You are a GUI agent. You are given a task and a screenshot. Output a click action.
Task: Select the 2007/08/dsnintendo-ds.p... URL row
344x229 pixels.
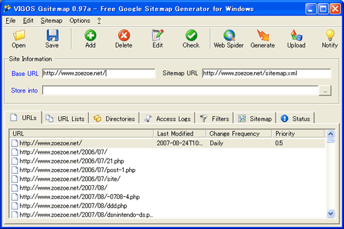coord(168,214)
